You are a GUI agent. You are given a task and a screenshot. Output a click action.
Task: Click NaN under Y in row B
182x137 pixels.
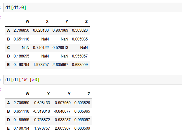click(65, 39)
